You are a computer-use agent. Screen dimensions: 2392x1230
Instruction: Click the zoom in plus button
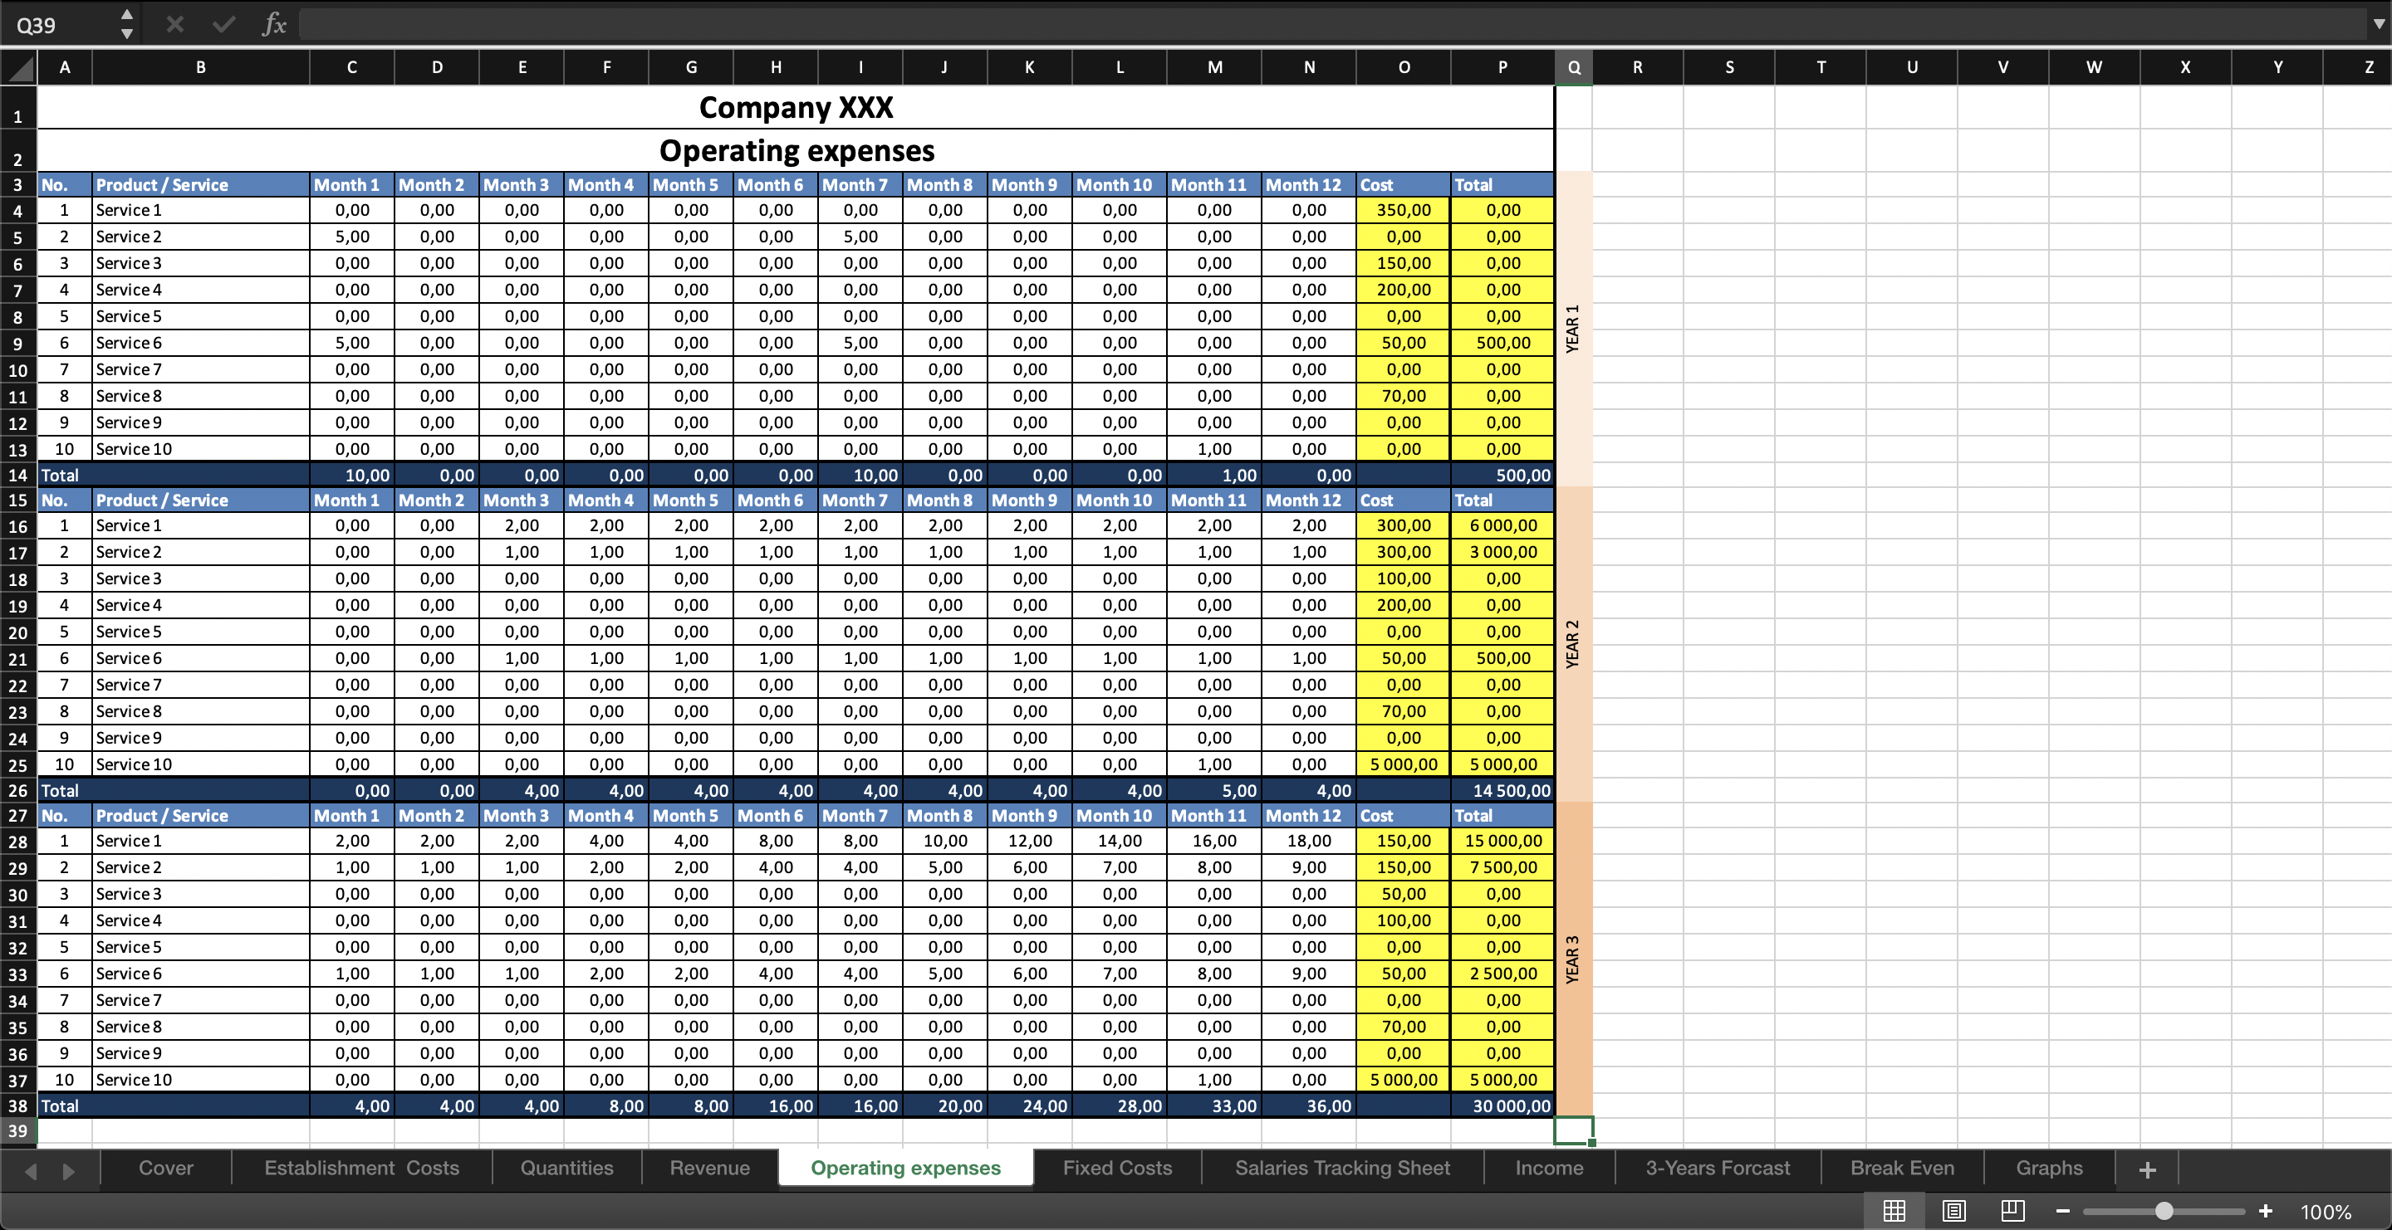pos(2266,1212)
